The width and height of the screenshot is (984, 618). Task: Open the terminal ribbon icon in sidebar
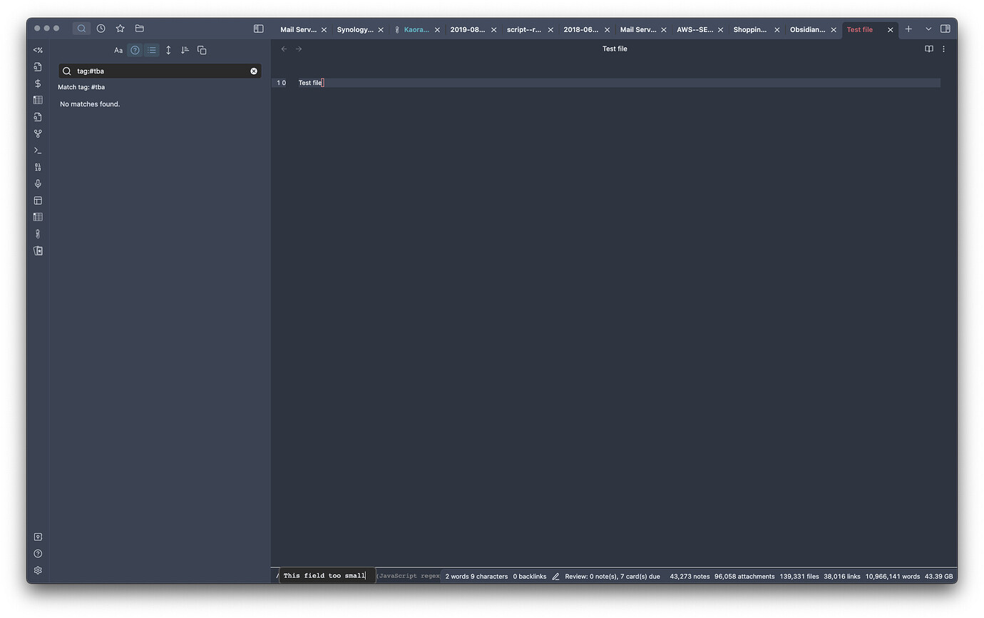(38, 150)
